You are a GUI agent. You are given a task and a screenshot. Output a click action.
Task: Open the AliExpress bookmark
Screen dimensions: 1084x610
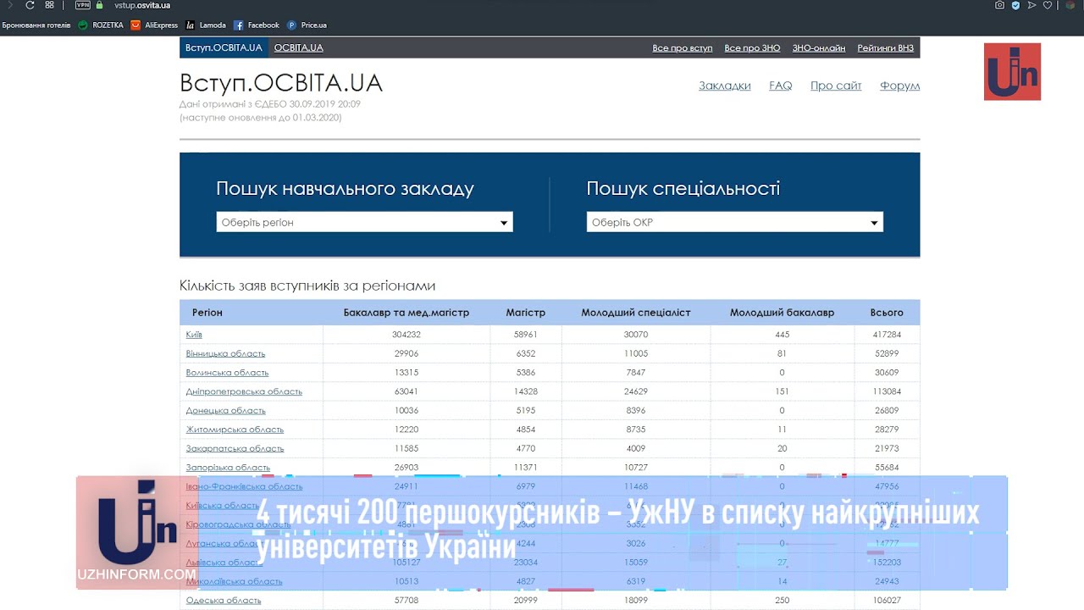point(154,25)
